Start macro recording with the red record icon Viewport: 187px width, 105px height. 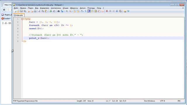click(x=107, y=11)
